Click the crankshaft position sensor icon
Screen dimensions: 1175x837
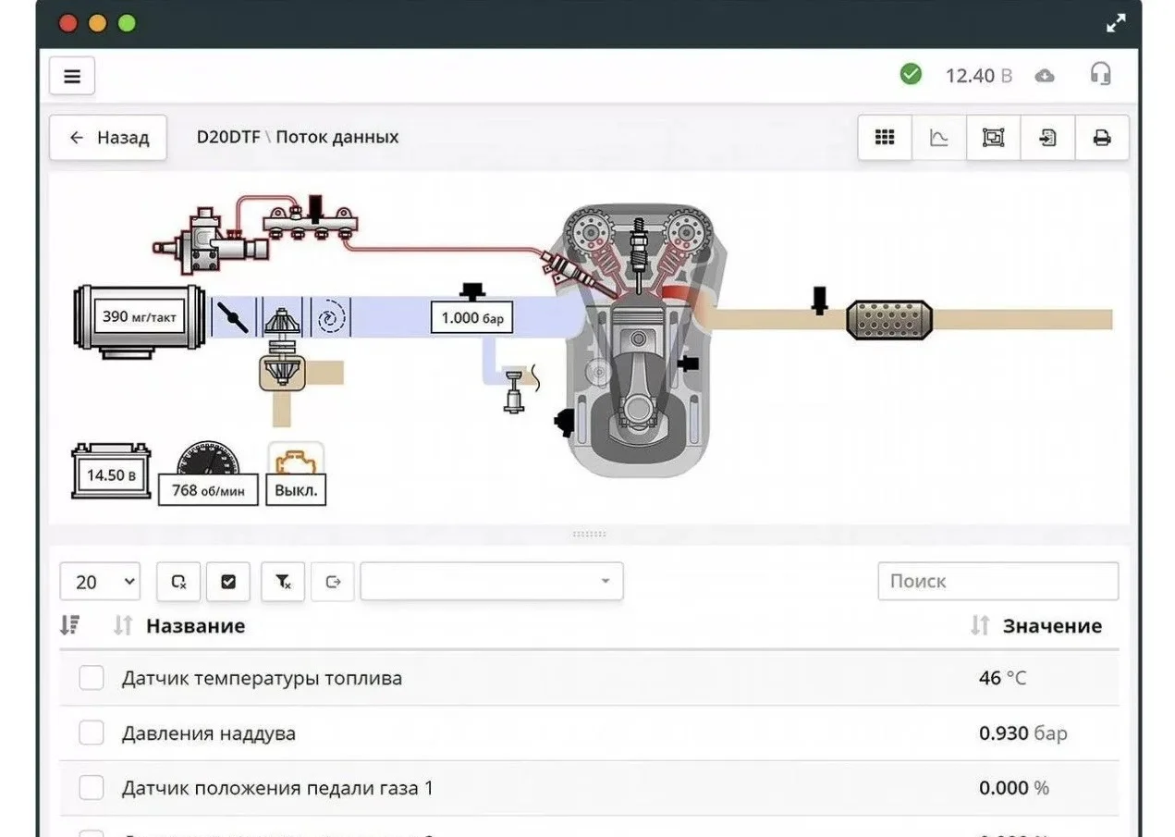[x=564, y=423]
